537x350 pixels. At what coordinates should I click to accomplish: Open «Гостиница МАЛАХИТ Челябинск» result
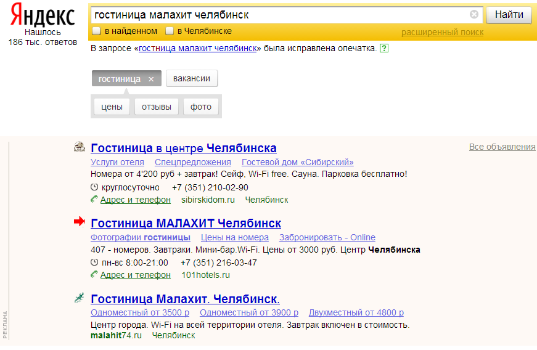click(x=186, y=224)
